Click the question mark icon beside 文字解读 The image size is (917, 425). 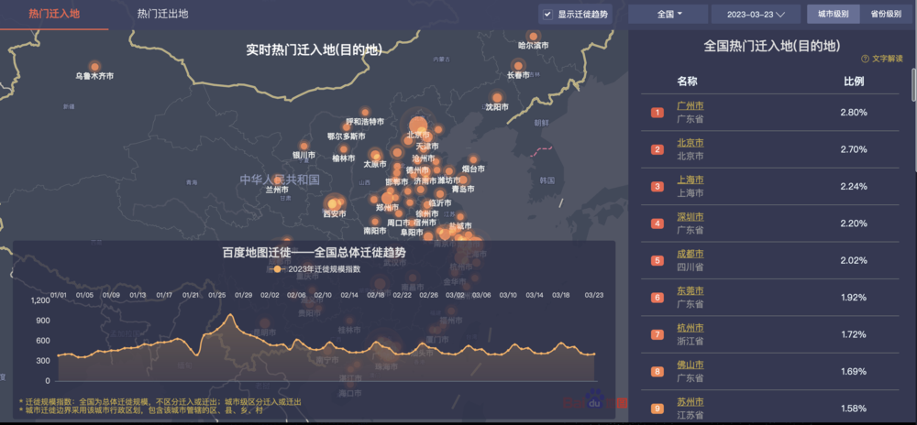[x=865, y=59]
